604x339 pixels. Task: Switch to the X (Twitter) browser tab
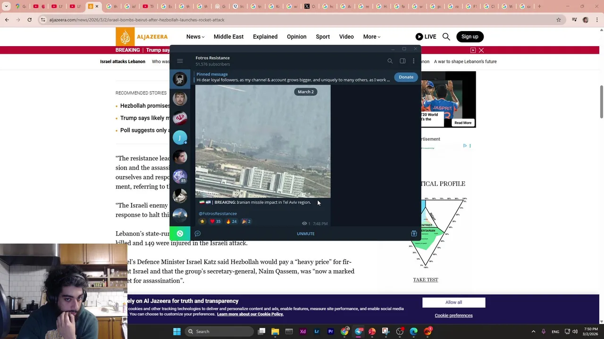coord(308,7)
